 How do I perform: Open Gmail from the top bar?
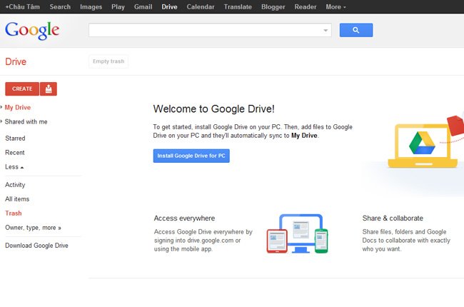143,7
